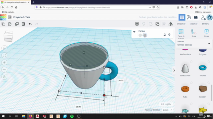Switch to 3D design grid view
Image resolution: width=213 pixels, height=119 pixels.
click(x=182, y=17)
